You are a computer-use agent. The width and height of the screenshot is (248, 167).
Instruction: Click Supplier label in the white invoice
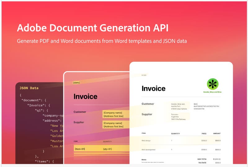[147, 114]
